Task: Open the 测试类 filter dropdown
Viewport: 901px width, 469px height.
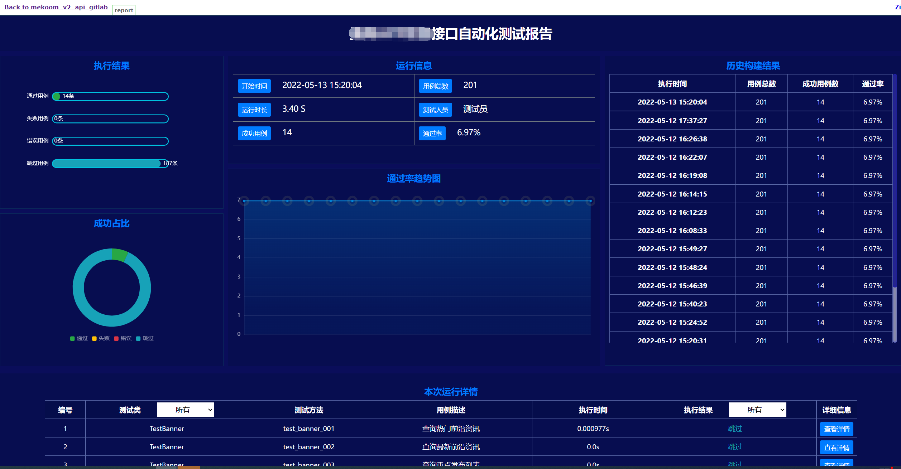Action: click(185, 410)
